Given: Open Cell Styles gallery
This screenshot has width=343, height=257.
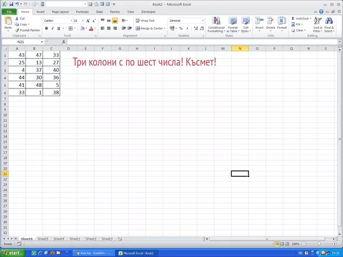Looking at the screenshot, I should click(246, 25).
